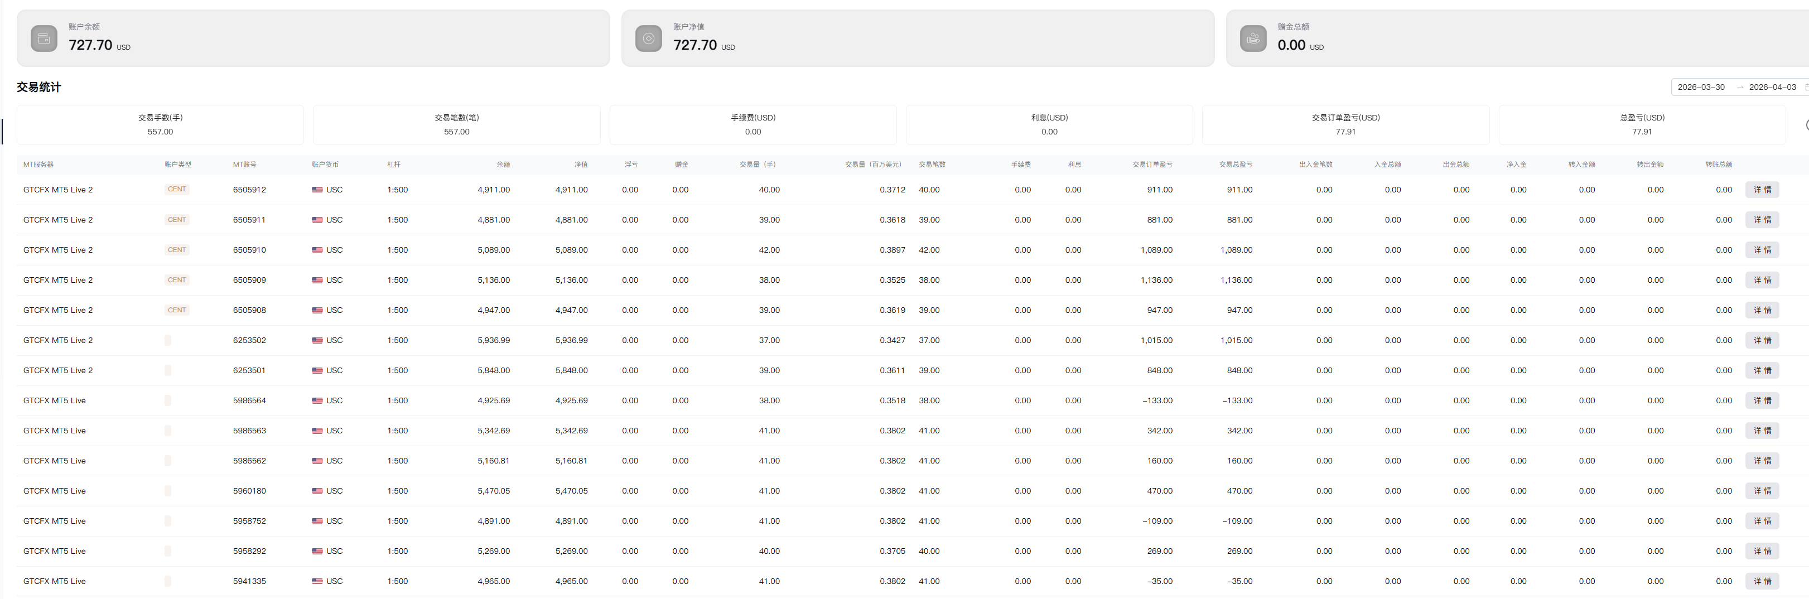
Task: View details of account 5960180
Action: (x=1761, y=491)
